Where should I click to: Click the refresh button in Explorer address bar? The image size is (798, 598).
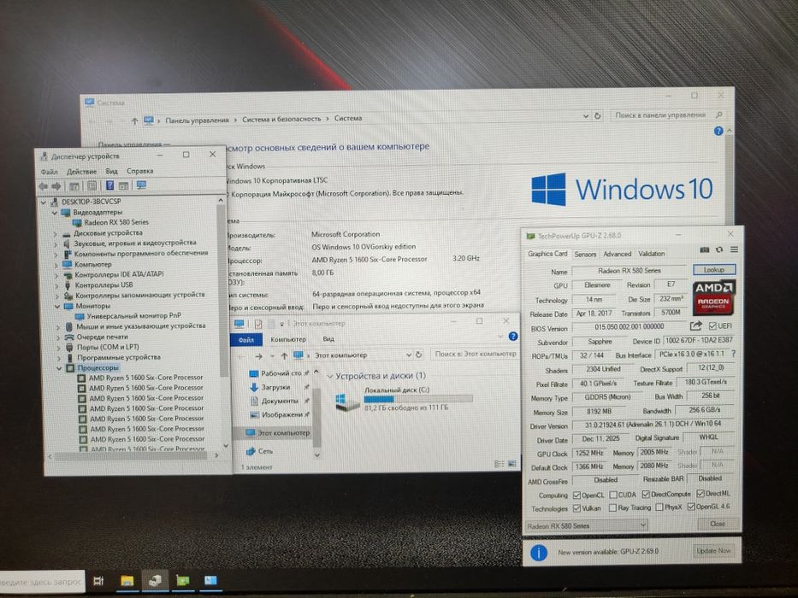coord(419,355)
